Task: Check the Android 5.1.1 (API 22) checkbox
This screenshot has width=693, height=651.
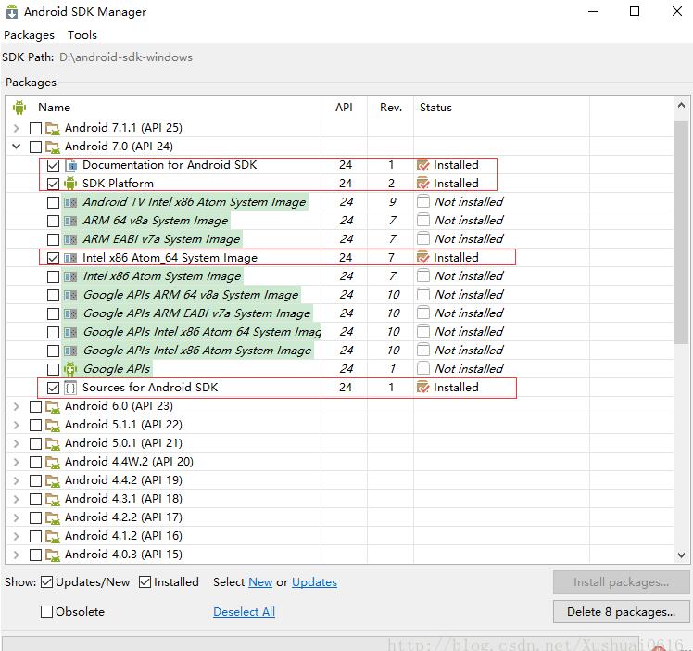Action: coord(35,425)
